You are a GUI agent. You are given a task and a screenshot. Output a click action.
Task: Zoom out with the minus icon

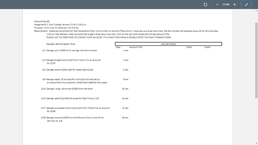217,5
